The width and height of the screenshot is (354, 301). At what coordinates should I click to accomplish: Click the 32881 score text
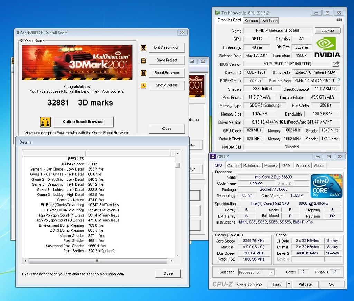coord(58,103)
